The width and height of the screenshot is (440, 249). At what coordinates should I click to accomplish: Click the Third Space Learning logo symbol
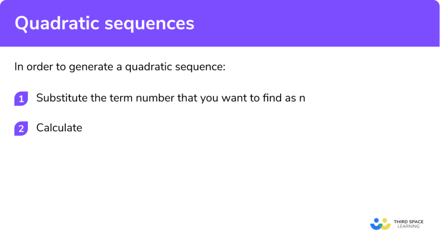[380, 224]
